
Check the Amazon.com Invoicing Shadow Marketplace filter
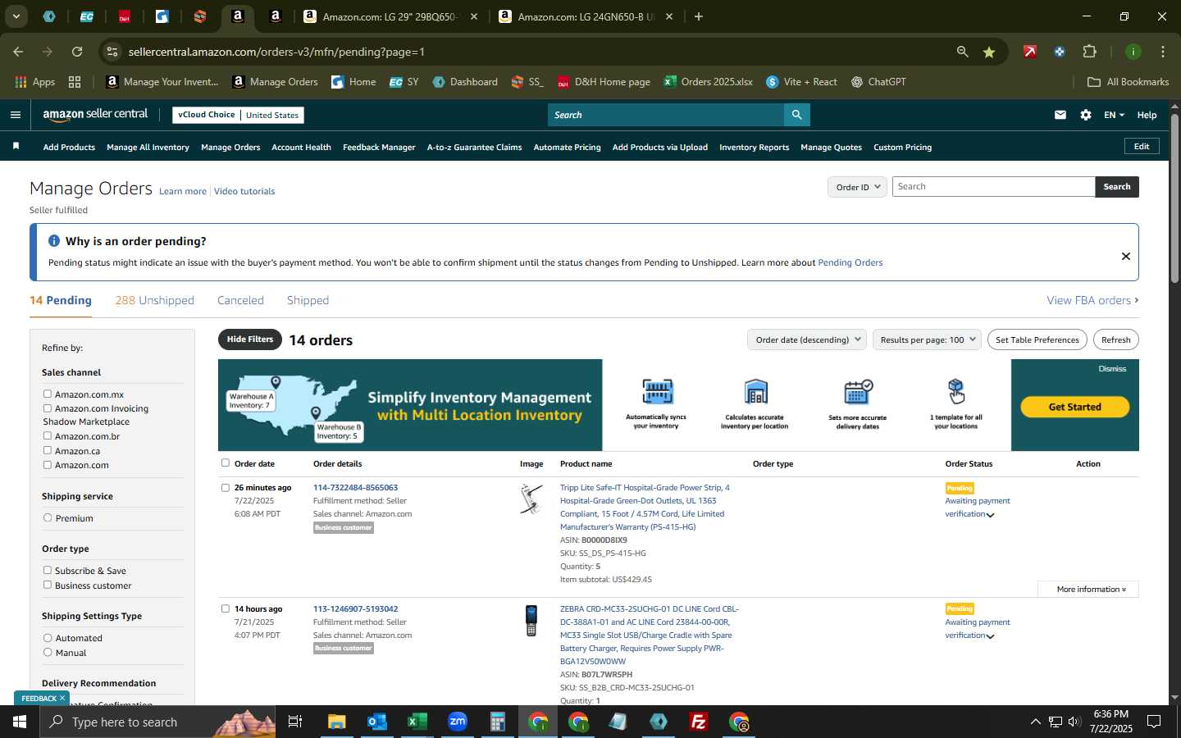click(48, 408)
